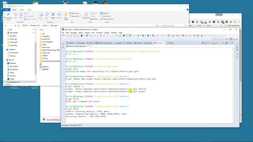Click Copy to in Explorer ribbon
The height and width of the screenshot is (142, 253).
tap(47, 17)
